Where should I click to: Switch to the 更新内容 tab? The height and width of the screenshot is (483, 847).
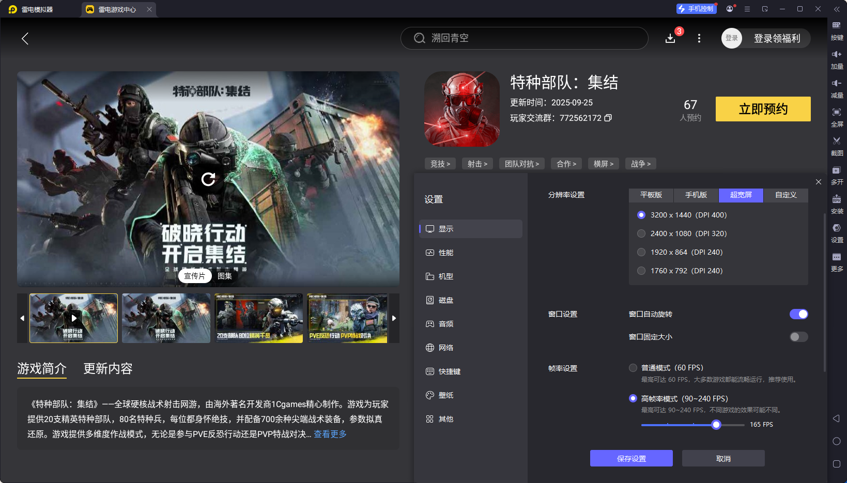(107, 368)
